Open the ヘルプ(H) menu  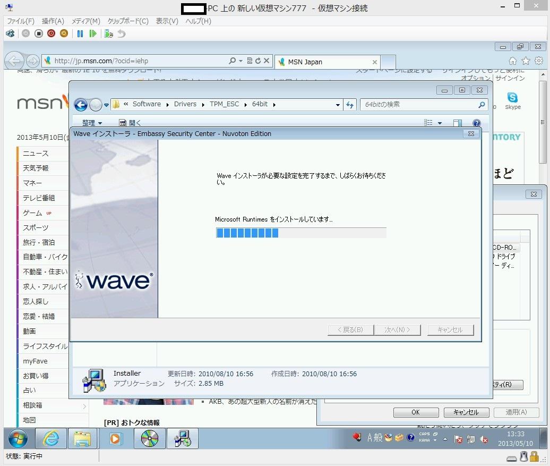pyautogui.click(x=198, y=21)
